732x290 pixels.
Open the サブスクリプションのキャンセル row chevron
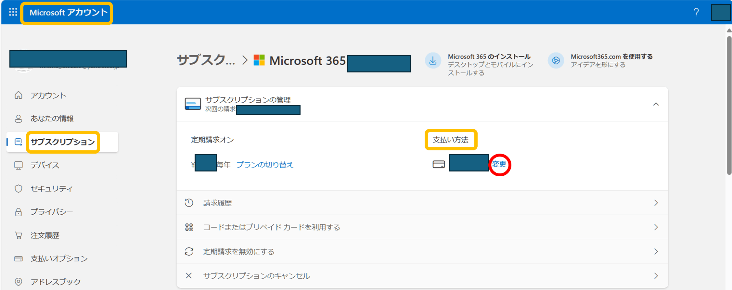click(x=656, y=276)
